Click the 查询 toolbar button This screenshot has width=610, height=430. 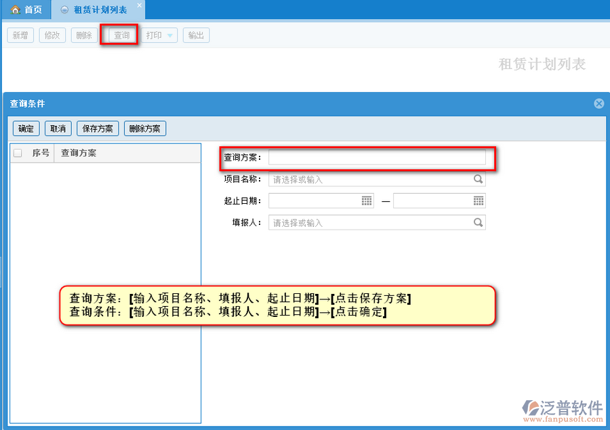(121, 35)
